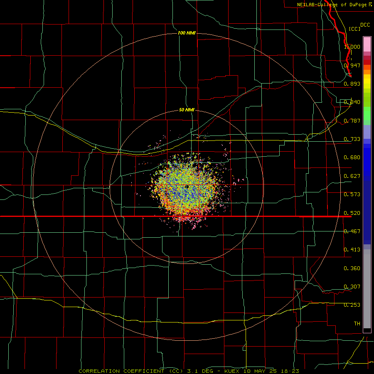This screenshot has height=374, width=374.
Task: Click the 0.360 scale value
Action: [352, 268]
